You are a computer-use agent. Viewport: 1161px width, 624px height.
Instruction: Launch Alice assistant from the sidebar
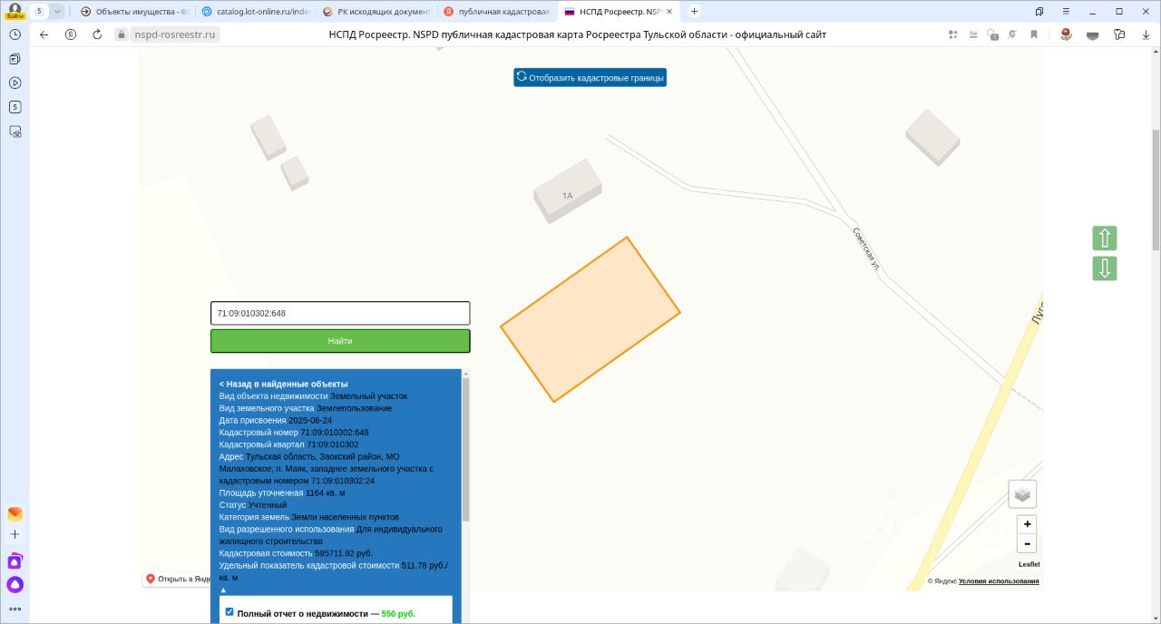click(x=15, y=585)
